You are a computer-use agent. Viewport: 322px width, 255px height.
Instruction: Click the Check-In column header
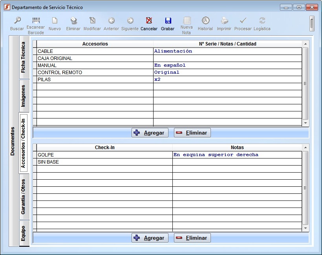tap(104, 148)
